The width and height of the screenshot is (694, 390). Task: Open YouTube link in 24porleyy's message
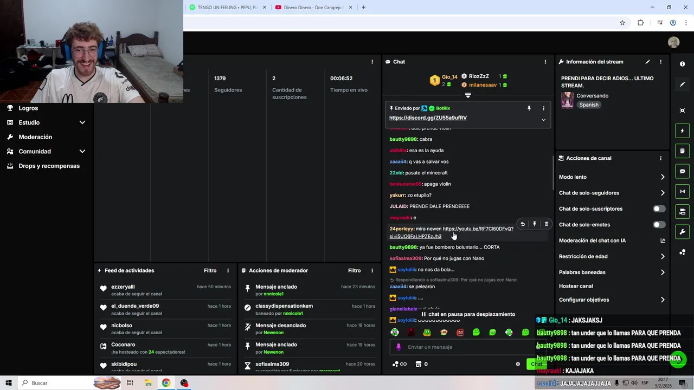pos(451,232)
